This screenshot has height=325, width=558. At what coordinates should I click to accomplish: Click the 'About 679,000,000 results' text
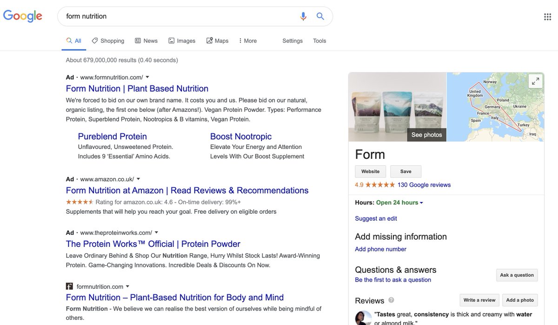coord(122,60)
